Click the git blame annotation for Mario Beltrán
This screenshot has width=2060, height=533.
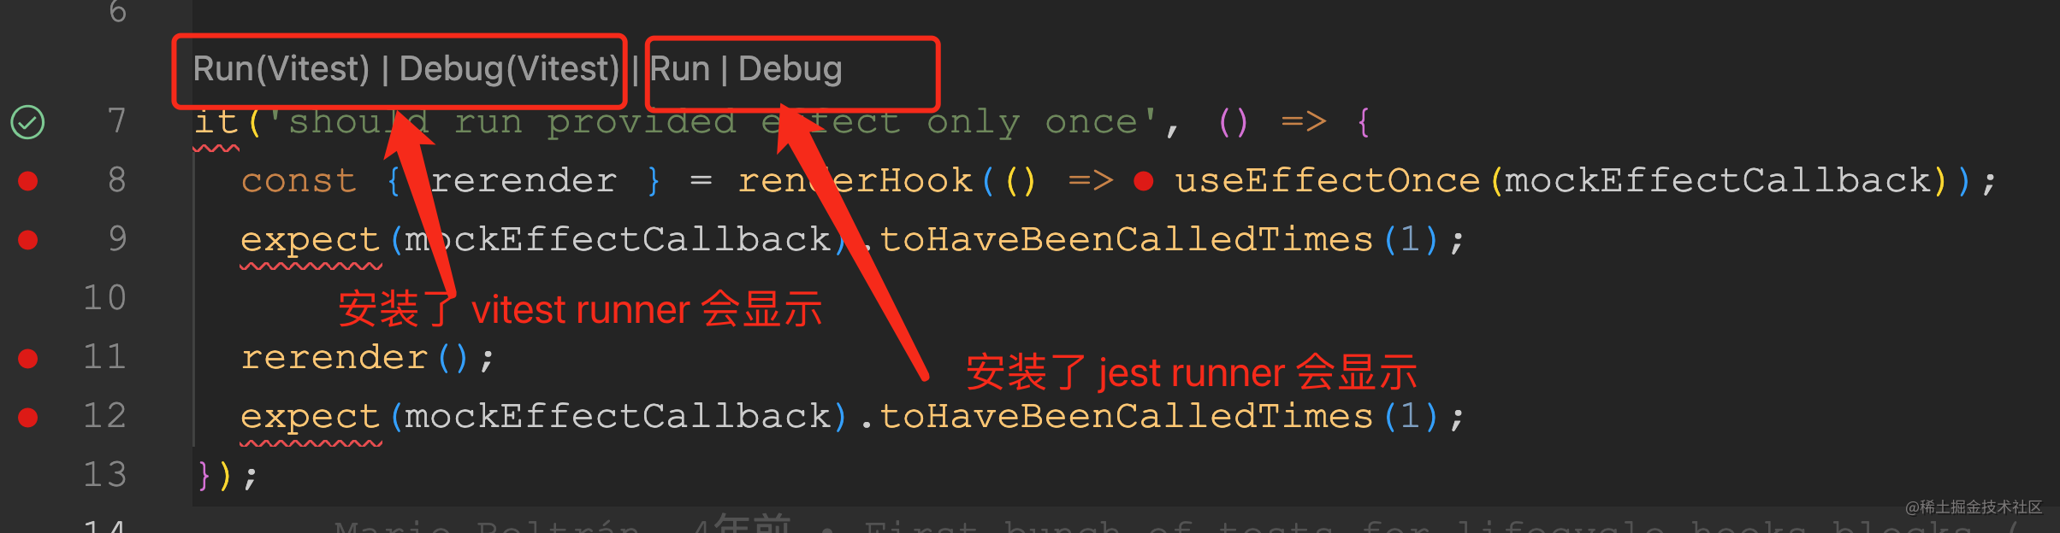pyautogui.click(x=488, y=524)
